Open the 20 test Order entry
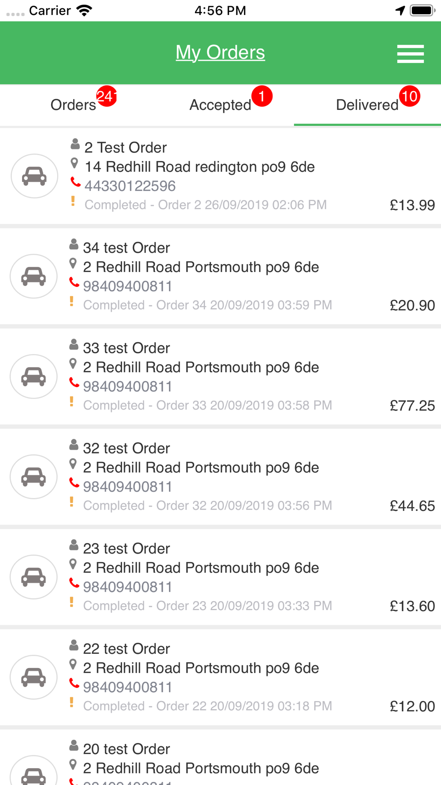This screenshot has width=441, height=785. pyautogui.click(x=220, y=757)
